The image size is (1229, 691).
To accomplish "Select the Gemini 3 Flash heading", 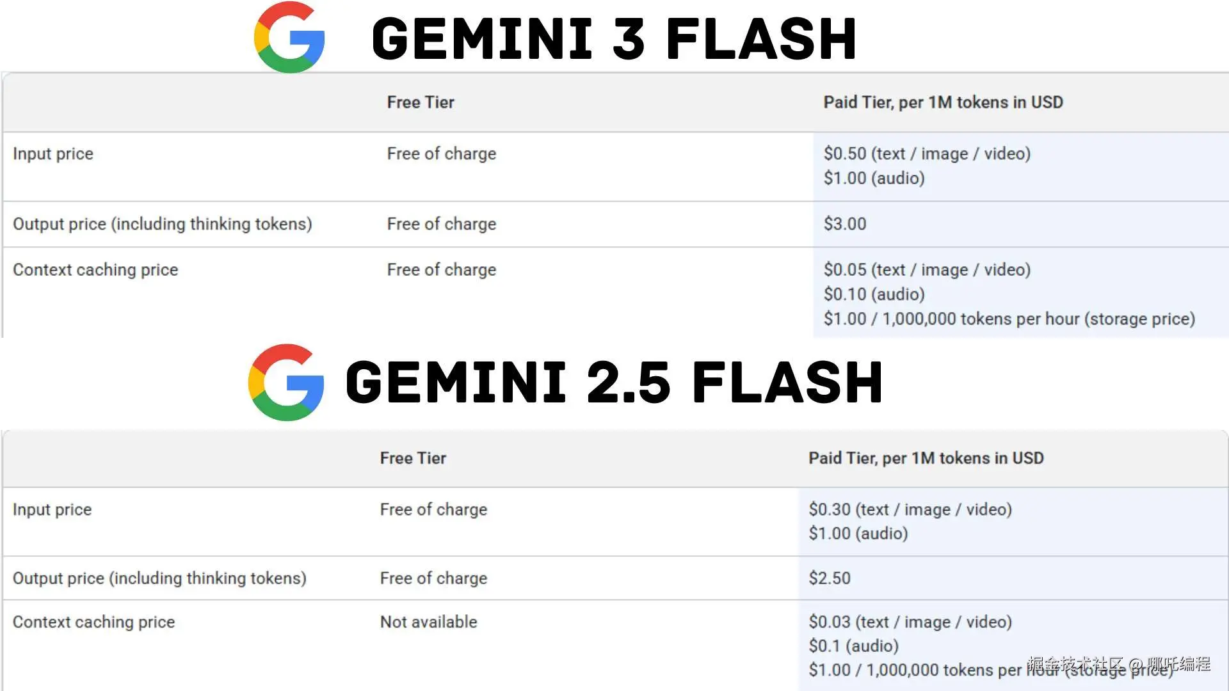I will (x=613, y=39).
